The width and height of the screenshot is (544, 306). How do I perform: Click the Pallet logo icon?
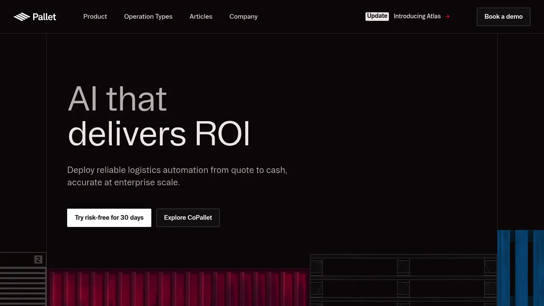click(x=22, y=17)
